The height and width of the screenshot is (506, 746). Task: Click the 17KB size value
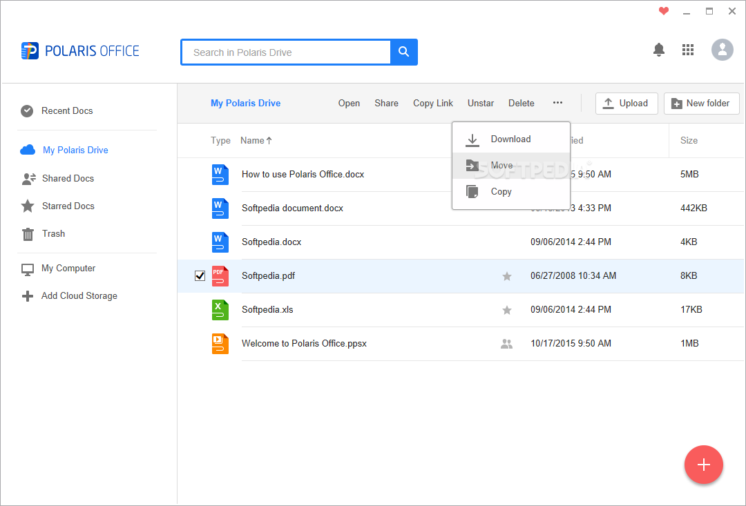[691, 309]
